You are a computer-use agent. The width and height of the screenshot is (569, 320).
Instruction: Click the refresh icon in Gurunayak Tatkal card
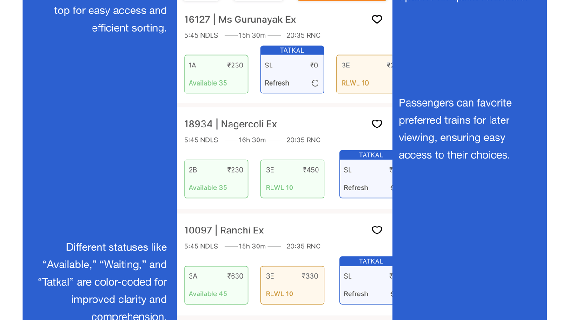point(315,83)
